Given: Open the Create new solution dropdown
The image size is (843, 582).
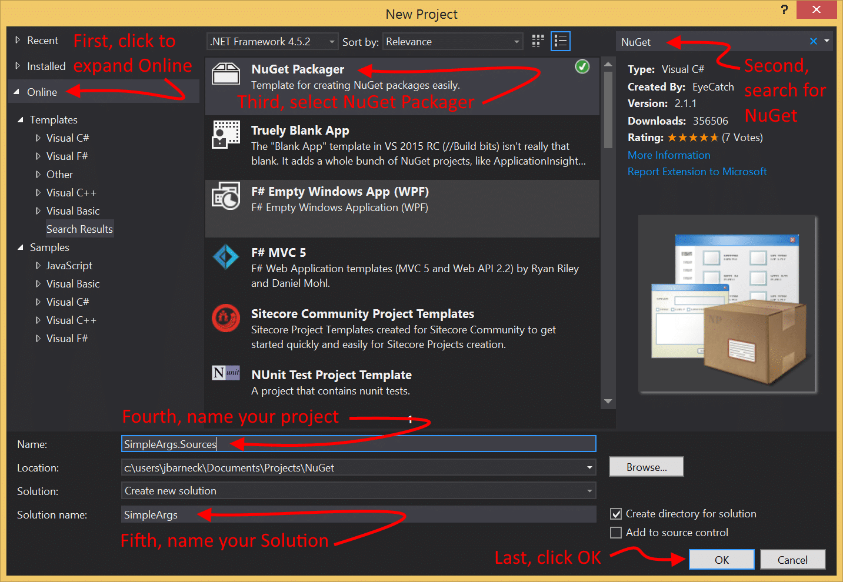Looking at the screenshot, I should coord(589,490).
